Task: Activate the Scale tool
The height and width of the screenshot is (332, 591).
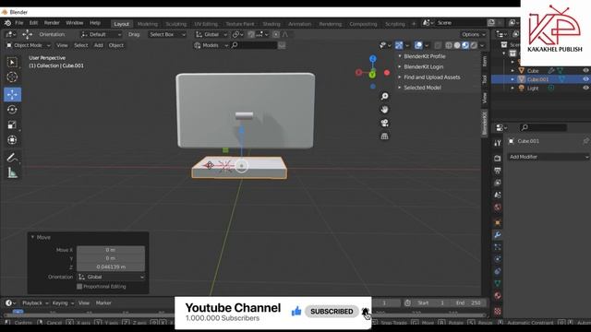Action: pyautogui.click(x=12, y=125)
